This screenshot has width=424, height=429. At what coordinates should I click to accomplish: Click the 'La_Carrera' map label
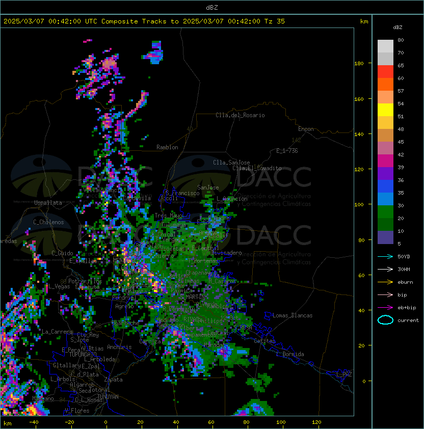(57, 332)
